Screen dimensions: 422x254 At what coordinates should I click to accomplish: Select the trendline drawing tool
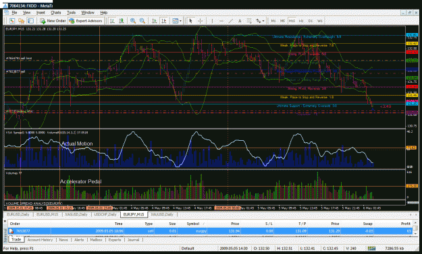click(x=231, y=21)
